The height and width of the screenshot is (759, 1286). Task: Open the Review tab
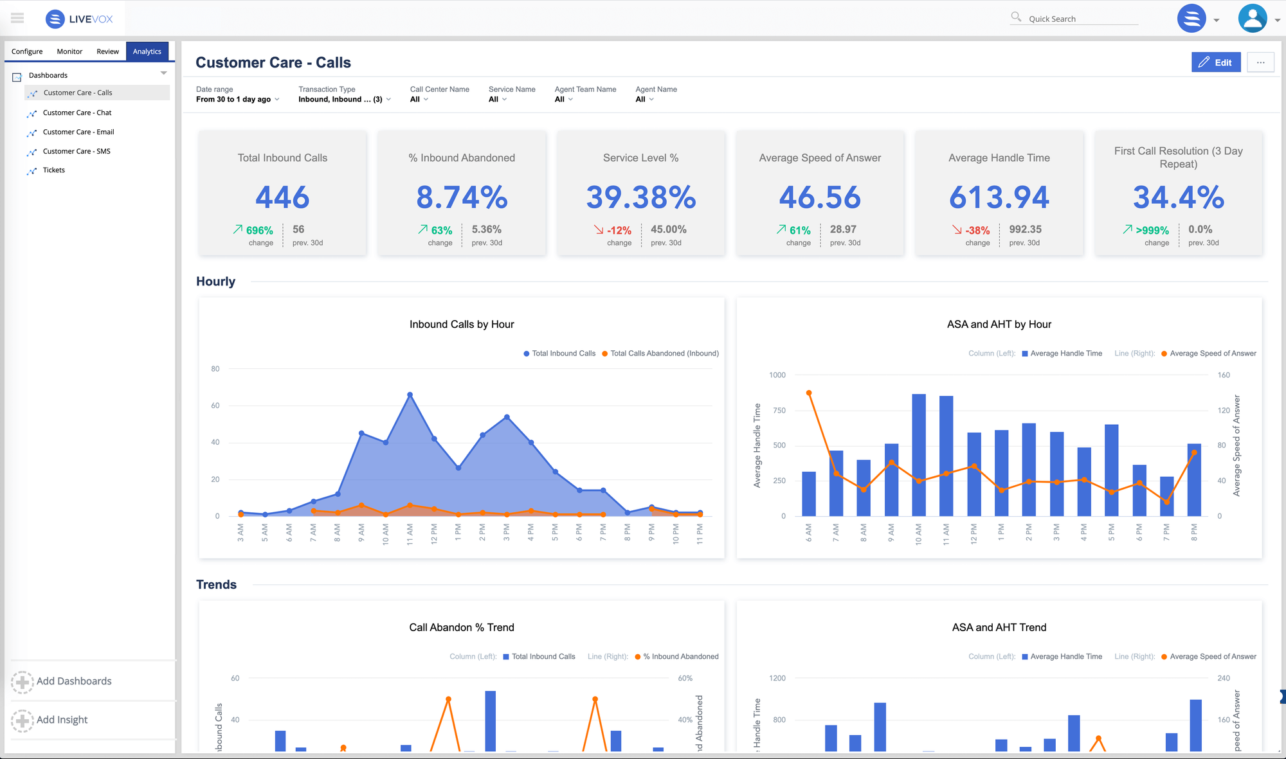click(x=107, y=51)
